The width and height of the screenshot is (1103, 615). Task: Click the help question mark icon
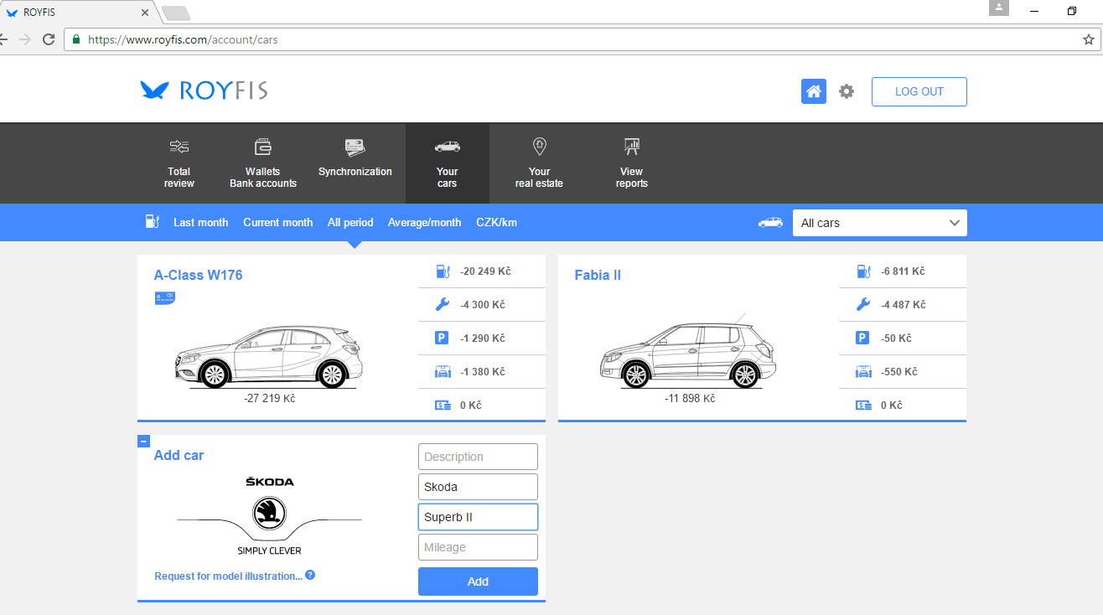click(x=310, y=576)
